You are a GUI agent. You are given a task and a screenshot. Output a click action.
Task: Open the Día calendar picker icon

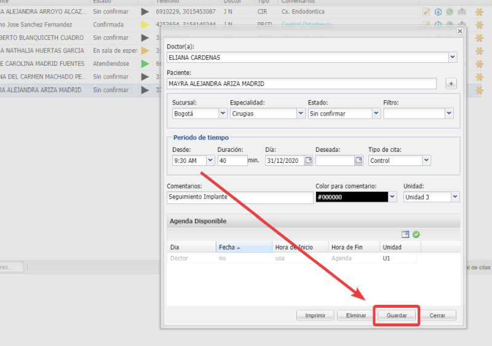click(x=309, y=160)
